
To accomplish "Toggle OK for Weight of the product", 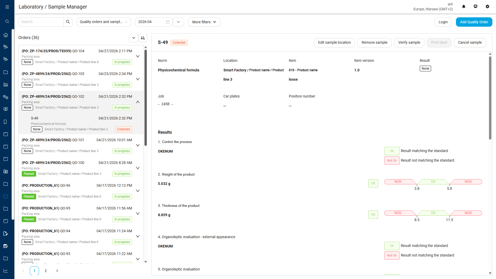I will [373, 183].
